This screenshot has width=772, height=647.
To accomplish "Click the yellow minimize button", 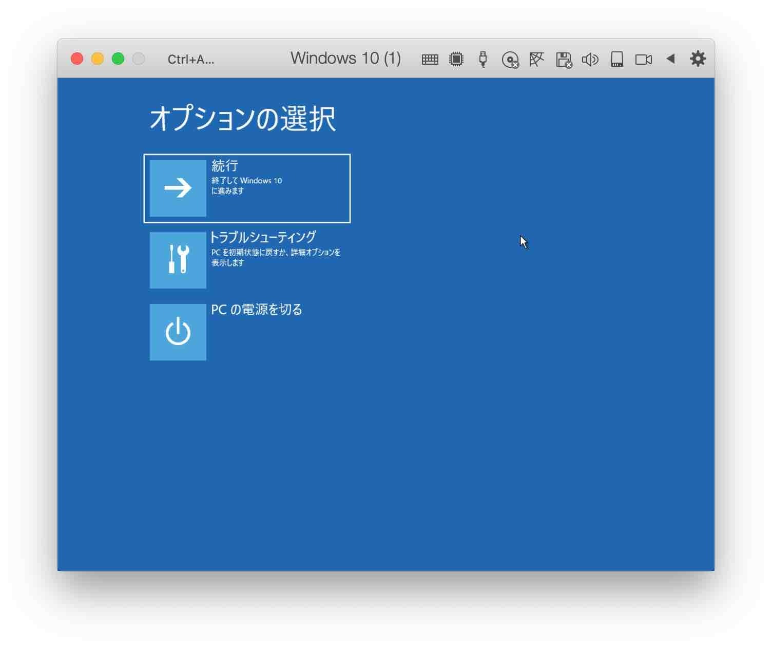I will [98, 59].
